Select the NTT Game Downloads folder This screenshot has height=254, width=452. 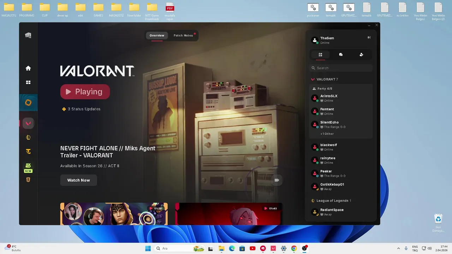152,11
